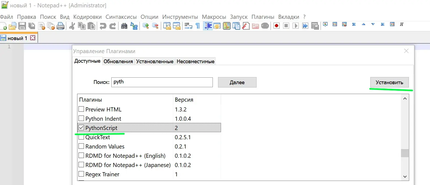Screen dimensions: 430x185
Task: Open the Файл menu
Action: (x=7, y=17)
